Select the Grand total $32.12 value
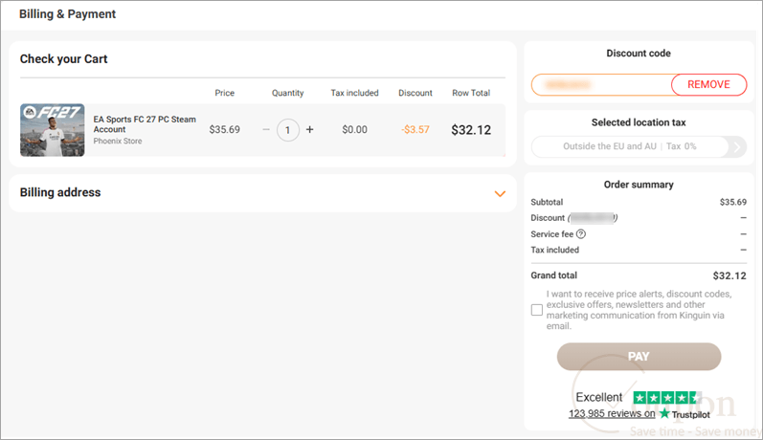The image size is (763, 440). point(729,275)
